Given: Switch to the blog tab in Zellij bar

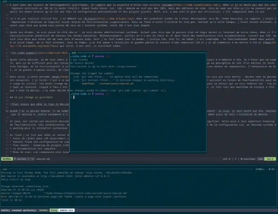Looking at the screenshot, I should click(54, 210).
